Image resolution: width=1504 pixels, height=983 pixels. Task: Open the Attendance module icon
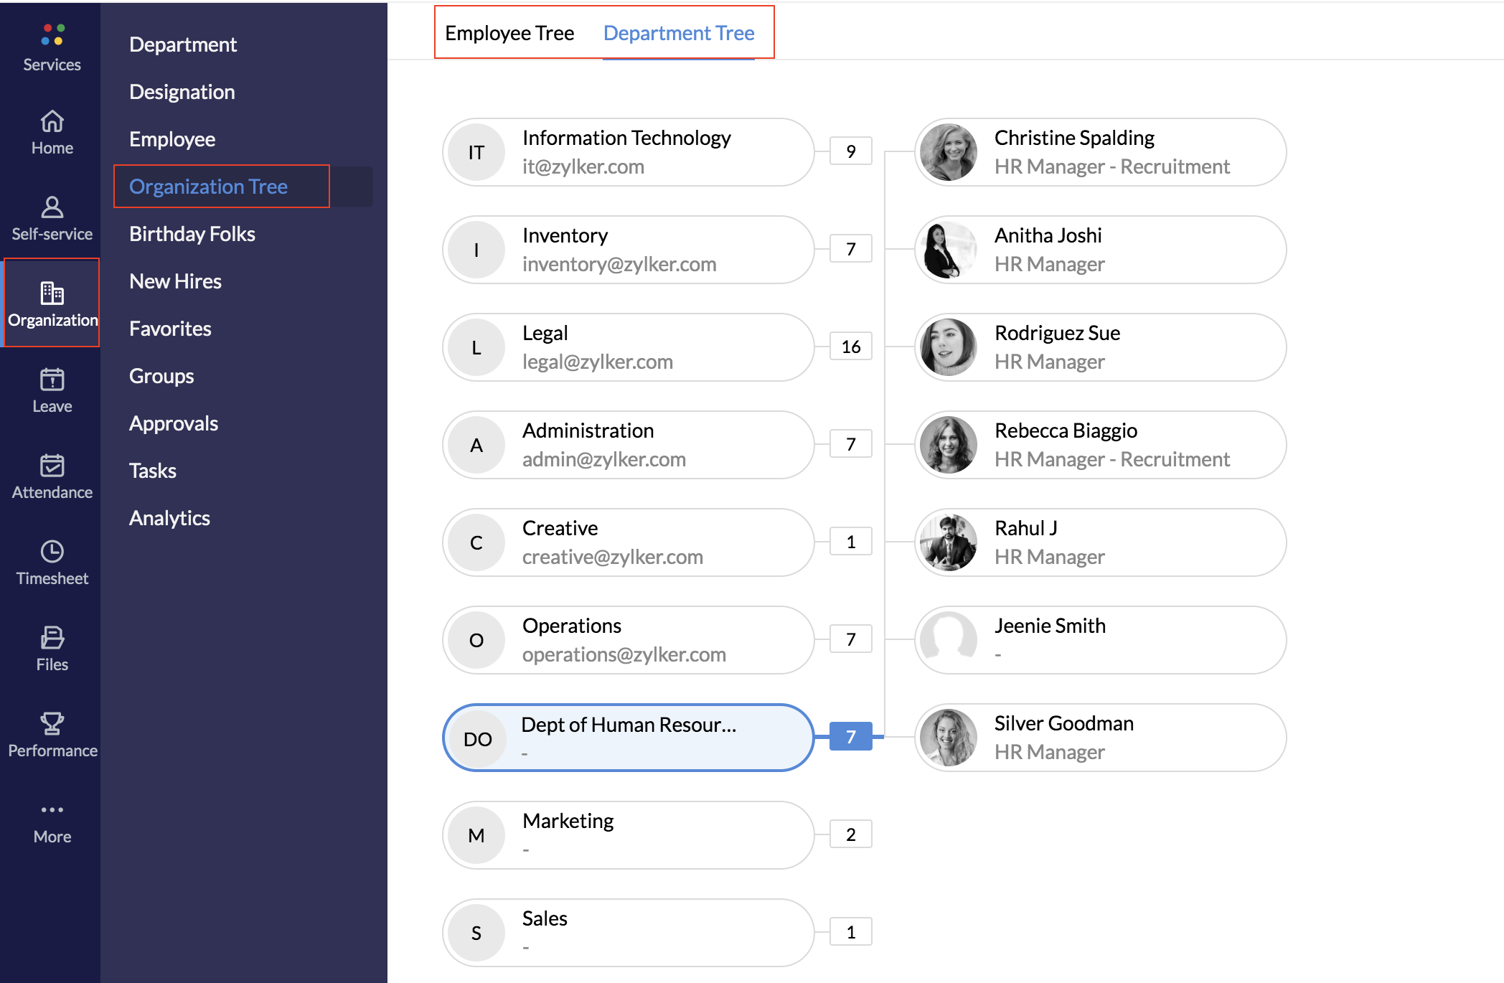pos(52,466)
